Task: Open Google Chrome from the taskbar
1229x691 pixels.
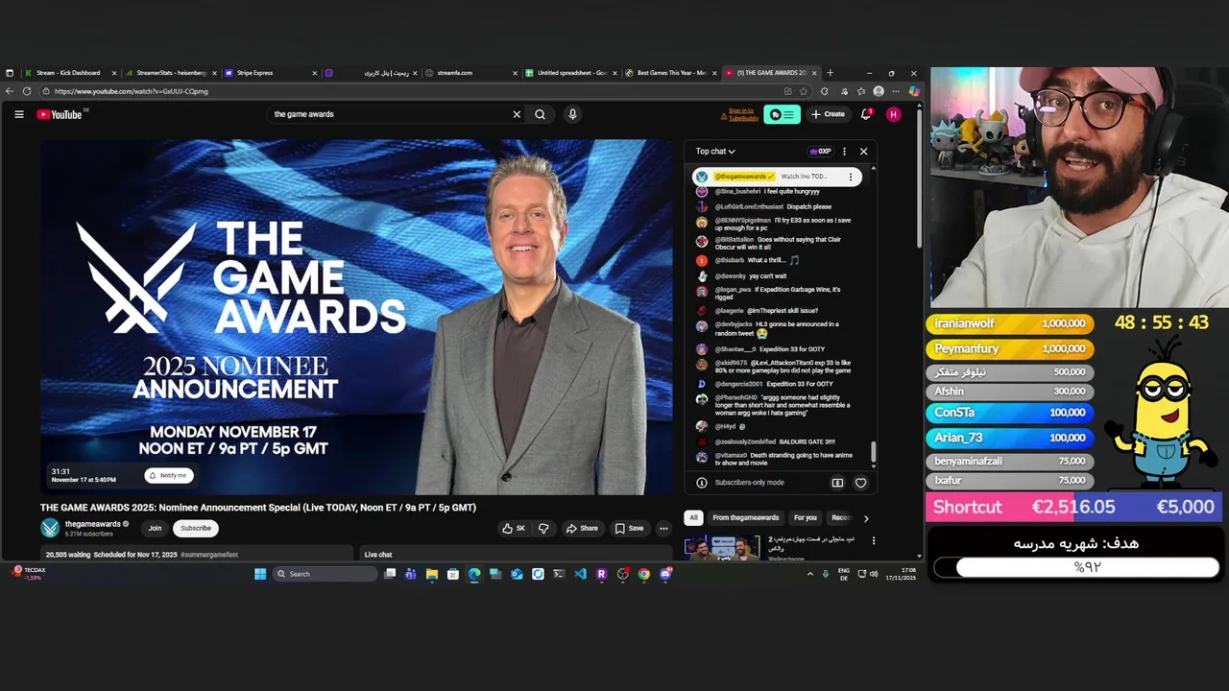Action: pos(643,574)
